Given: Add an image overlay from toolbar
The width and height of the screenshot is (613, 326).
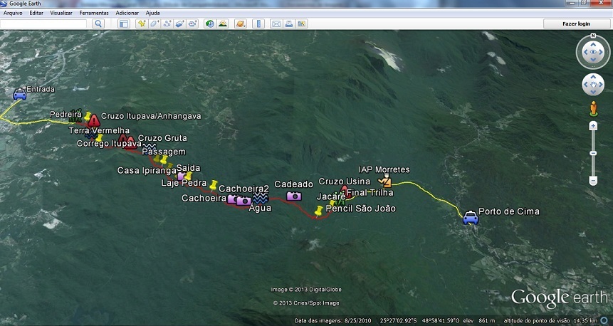Looking at the screenshot, I should coord(179,23).
